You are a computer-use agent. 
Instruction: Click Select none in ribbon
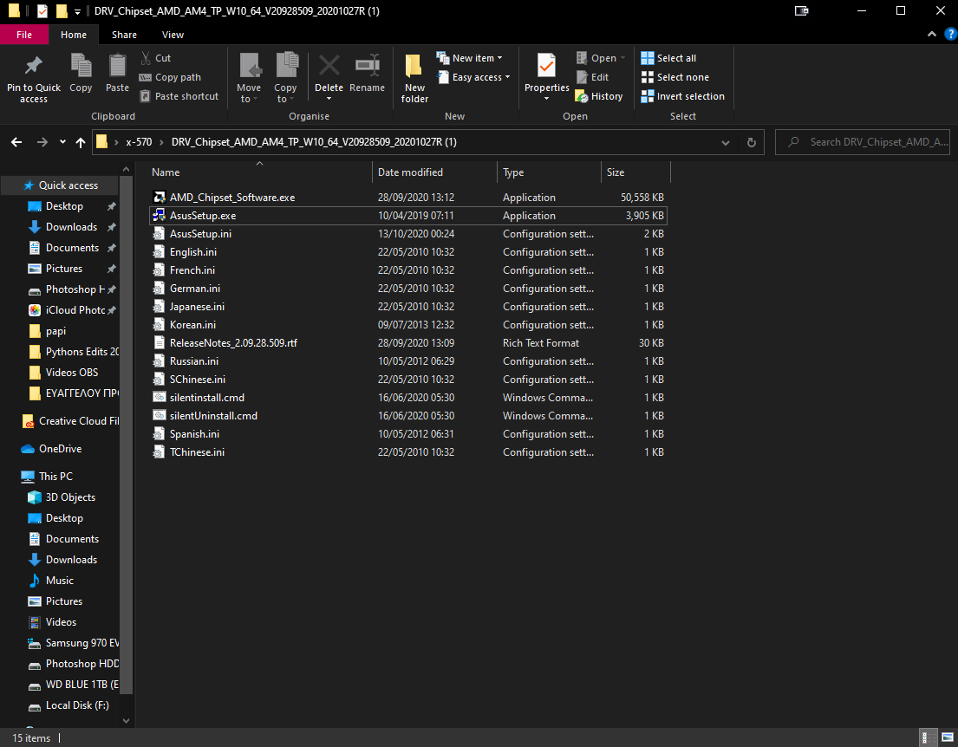point(675,77)
